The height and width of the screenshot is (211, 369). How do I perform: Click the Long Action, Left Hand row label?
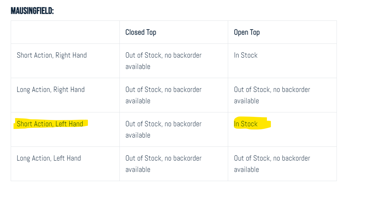49,158
